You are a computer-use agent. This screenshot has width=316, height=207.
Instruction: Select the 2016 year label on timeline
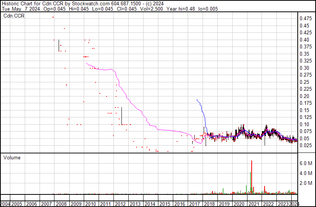coord(180,204)
